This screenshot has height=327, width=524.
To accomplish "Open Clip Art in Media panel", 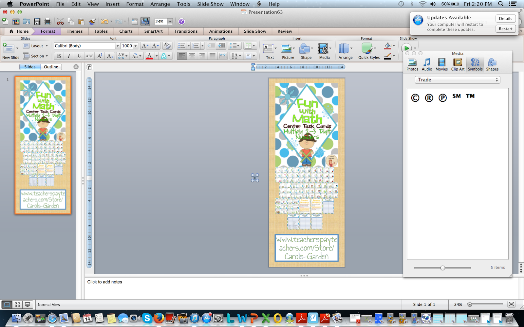I will pyautogui.click(x=458, y=64).
